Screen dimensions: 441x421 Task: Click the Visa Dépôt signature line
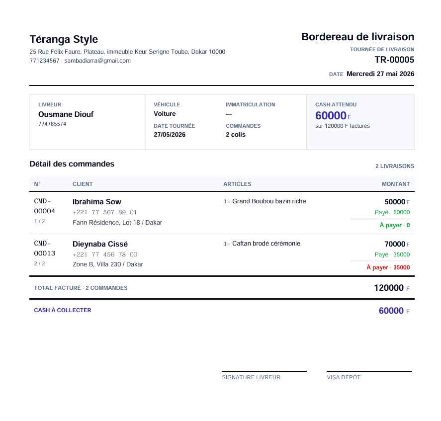(369, 371)
